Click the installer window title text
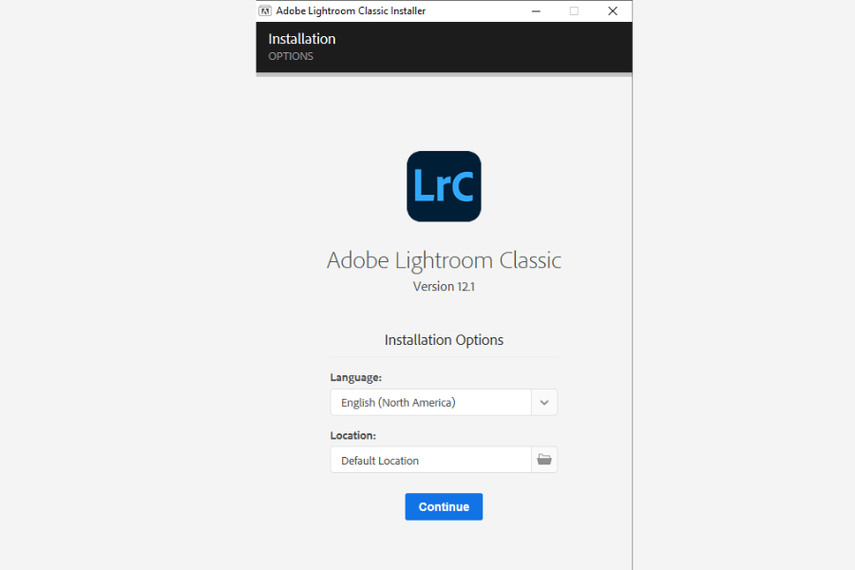 (351, 11)
